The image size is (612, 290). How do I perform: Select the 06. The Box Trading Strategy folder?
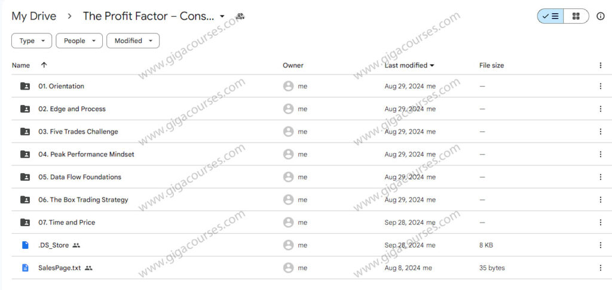(83, 200)
